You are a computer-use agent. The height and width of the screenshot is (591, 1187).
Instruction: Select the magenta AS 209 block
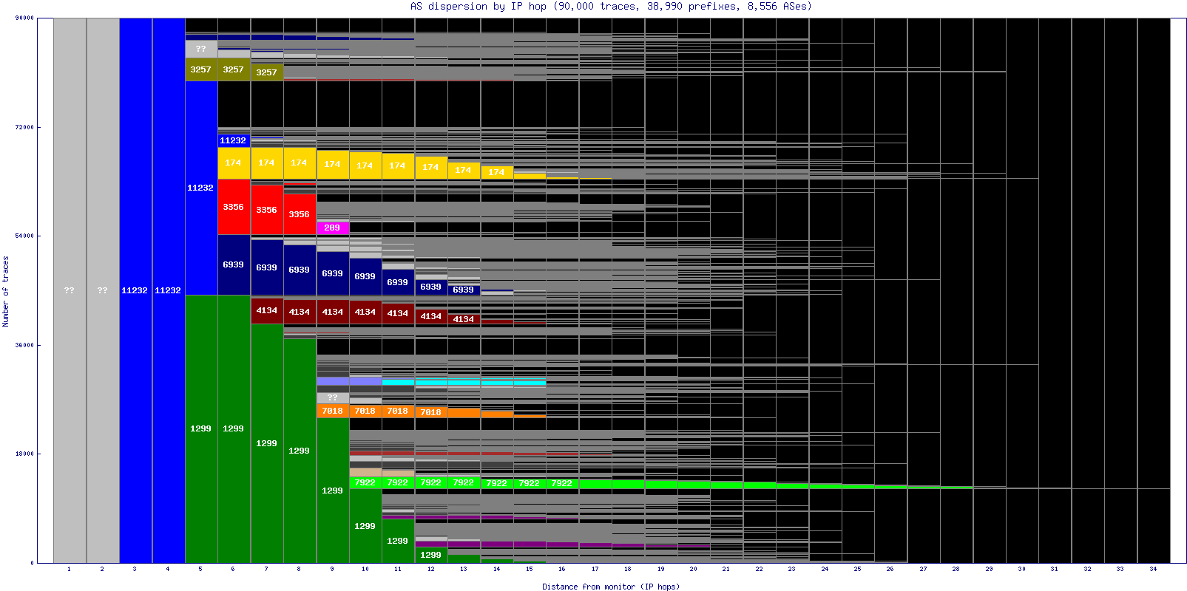pos(333,228)
